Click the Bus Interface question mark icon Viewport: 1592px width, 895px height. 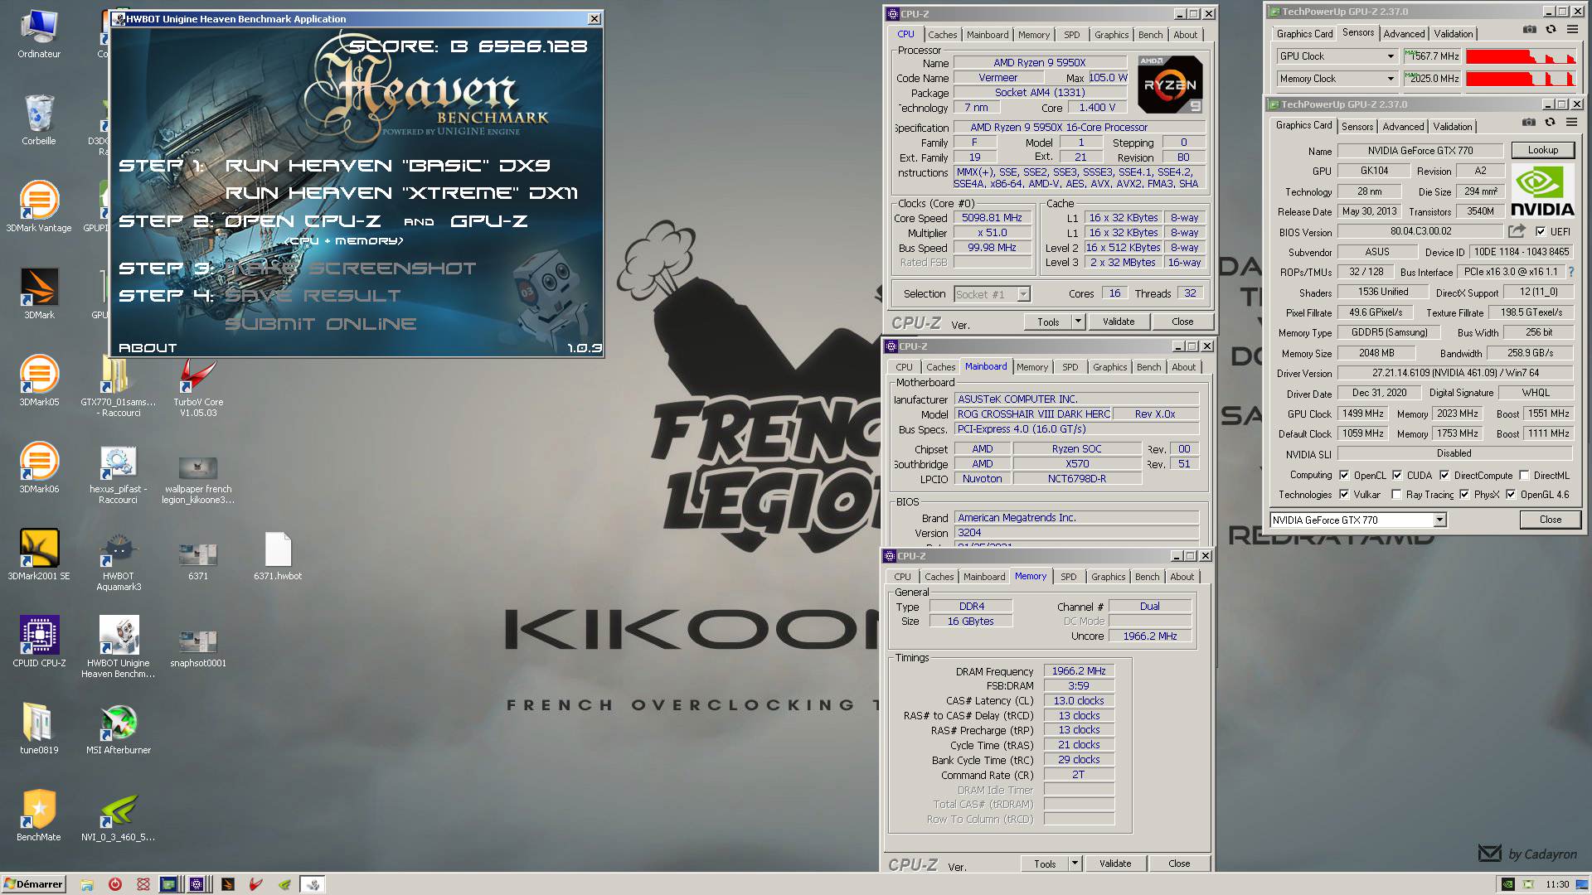1570,272
